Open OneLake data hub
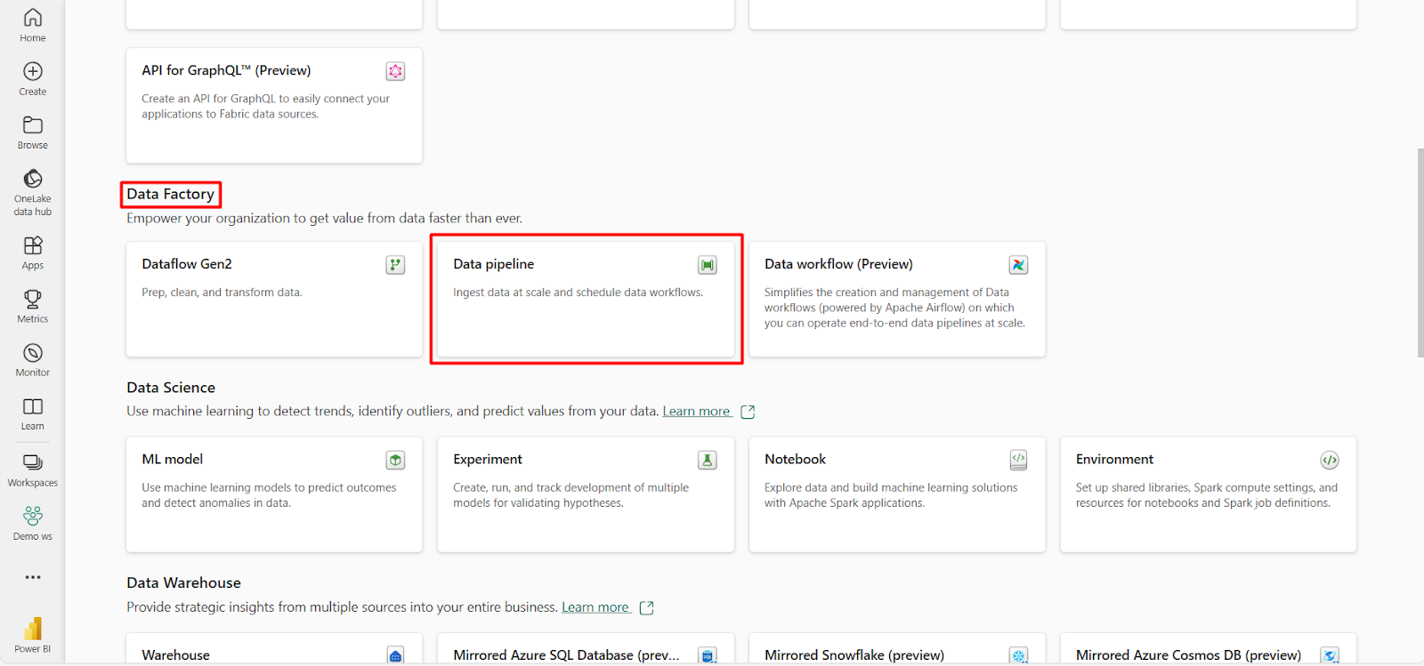 tap(32, 192)
